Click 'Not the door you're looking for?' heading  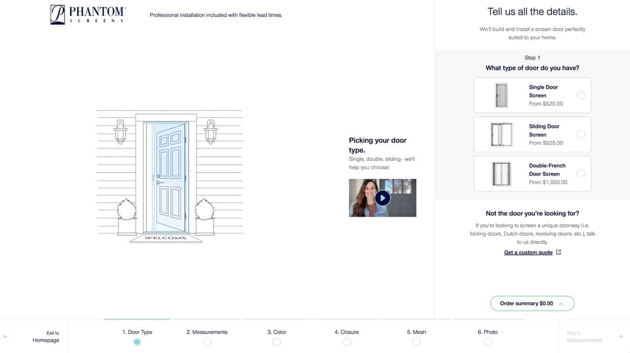[x=533, y=213]
